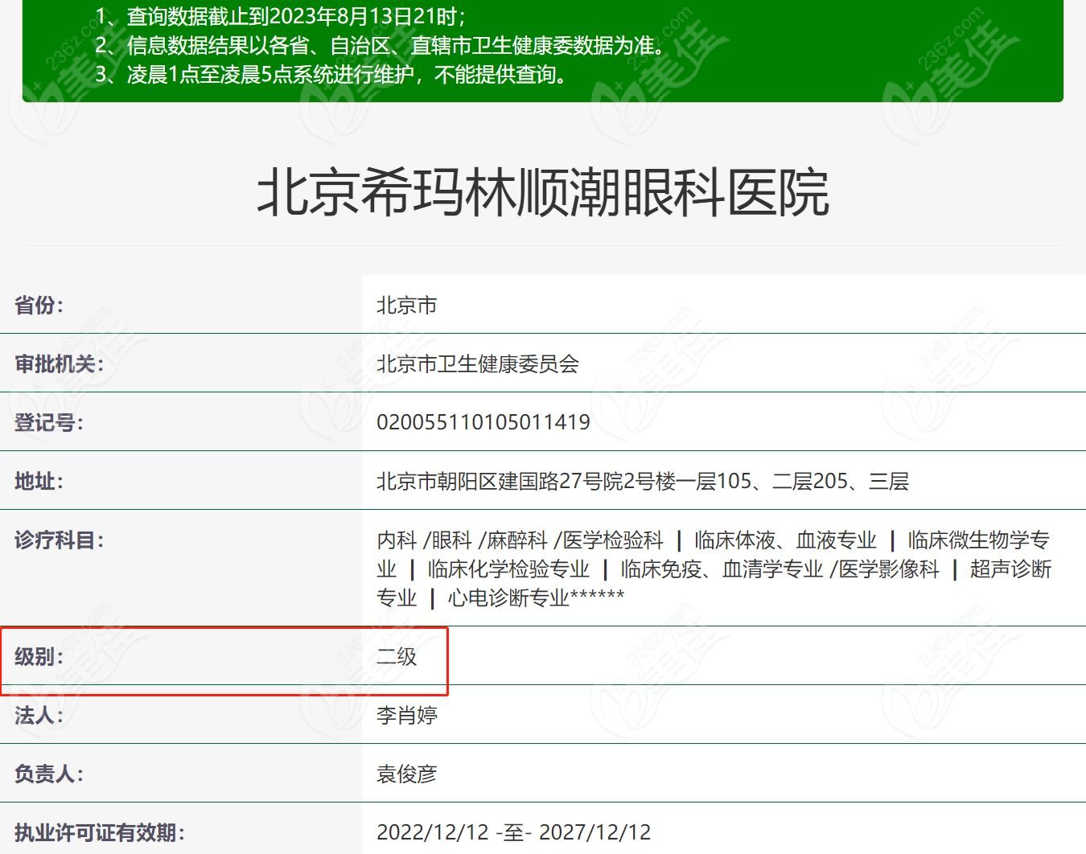
Task: Click legal person name 李肖婷
Action: point(407,716)
